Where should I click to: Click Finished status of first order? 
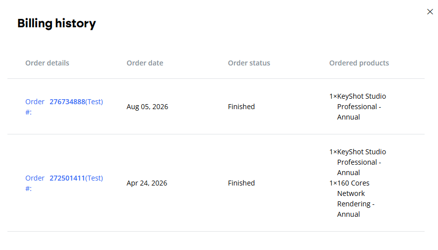point(241,107)
